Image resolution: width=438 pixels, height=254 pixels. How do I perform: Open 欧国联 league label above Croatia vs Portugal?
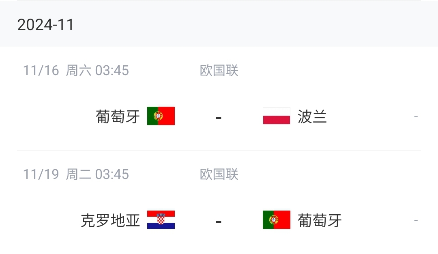pyautogui.click(x=219, y=174)
